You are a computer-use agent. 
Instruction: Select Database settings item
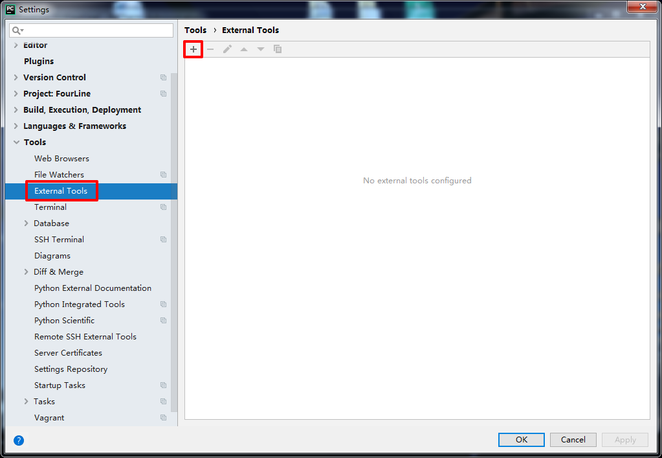click(52, 223)
